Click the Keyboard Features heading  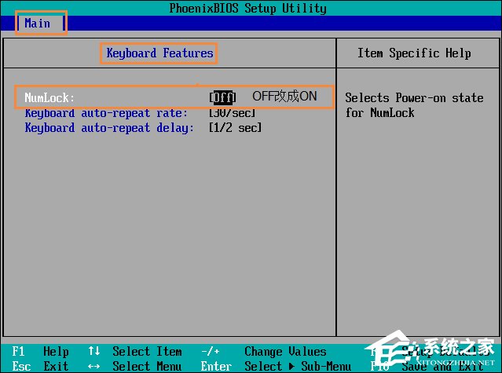click(159, 53)
